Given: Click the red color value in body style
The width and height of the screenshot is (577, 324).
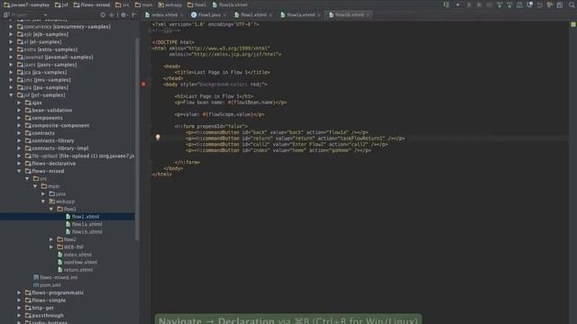Looking at the screenshot, I should (x=256, y=84).
